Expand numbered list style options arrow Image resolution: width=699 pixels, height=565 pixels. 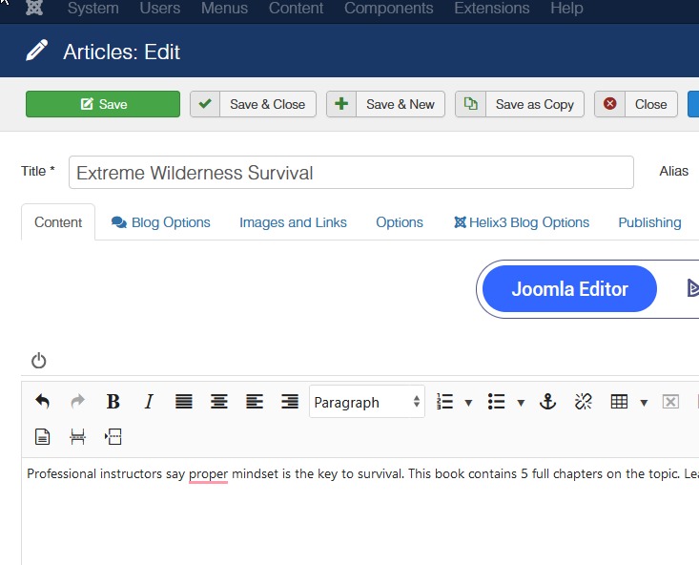click(x=468, y=403)
